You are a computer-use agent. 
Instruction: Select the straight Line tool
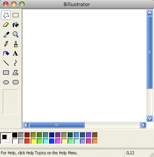pyautogui.click(x=6, y=63)
